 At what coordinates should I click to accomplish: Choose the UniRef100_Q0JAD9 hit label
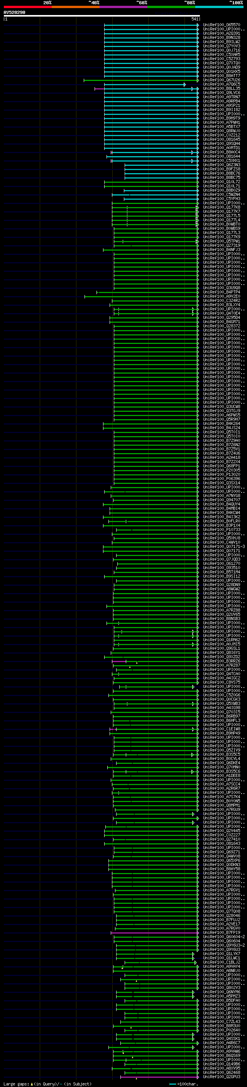(222, 67)
